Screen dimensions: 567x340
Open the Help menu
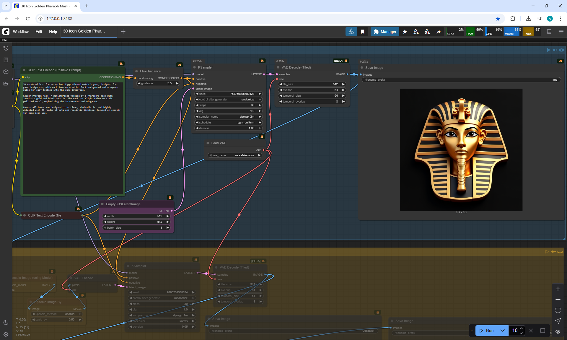[x=53, y=32]
